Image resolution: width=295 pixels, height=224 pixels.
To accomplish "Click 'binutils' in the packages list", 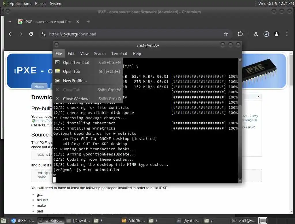I will [43, 200].
